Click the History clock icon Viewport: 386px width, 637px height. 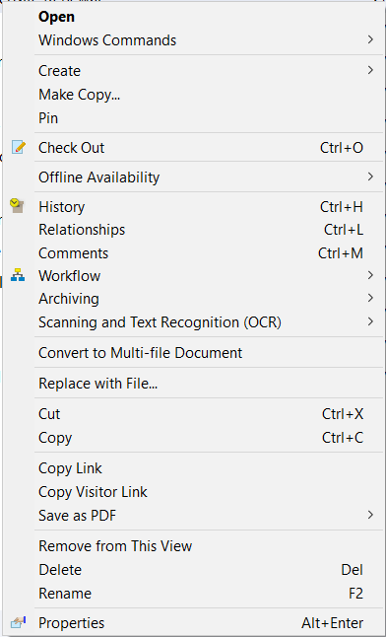coord(17,206)
